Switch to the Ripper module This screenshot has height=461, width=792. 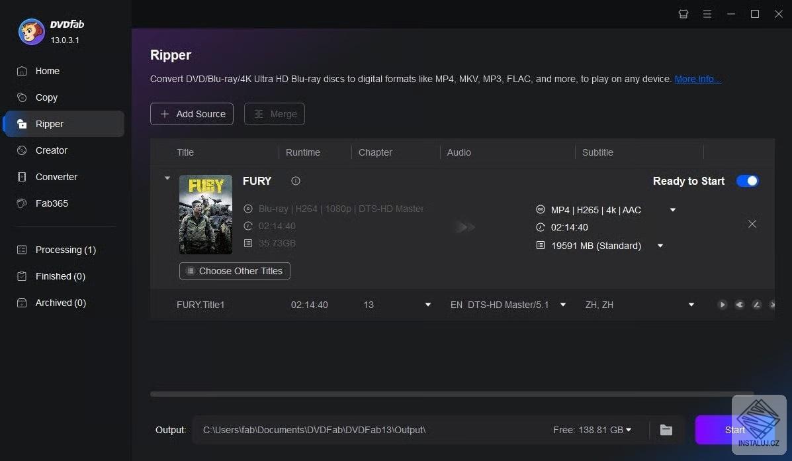[x=64, y=124]
